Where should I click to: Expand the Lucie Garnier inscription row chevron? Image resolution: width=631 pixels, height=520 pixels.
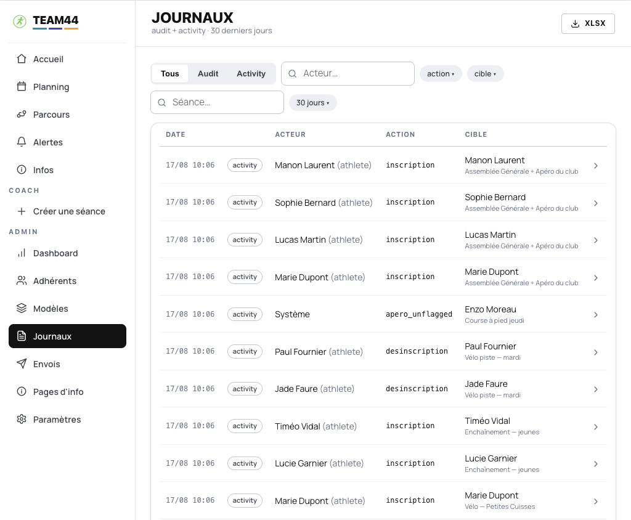(596, 464)
